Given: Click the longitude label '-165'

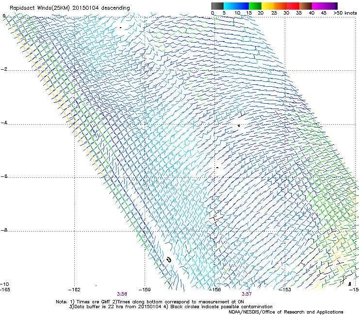Looking at the screenshot, I should [x=5, y=290].
